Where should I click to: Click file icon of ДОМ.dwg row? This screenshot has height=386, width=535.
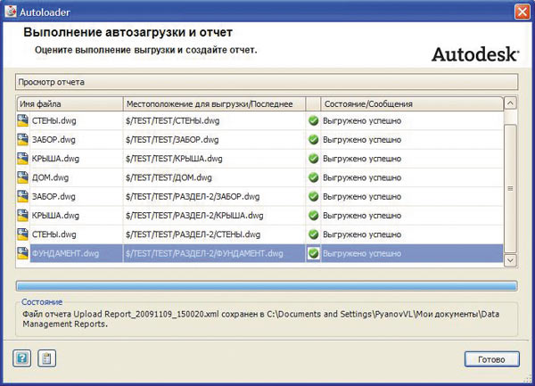click(x=23, y=177)
